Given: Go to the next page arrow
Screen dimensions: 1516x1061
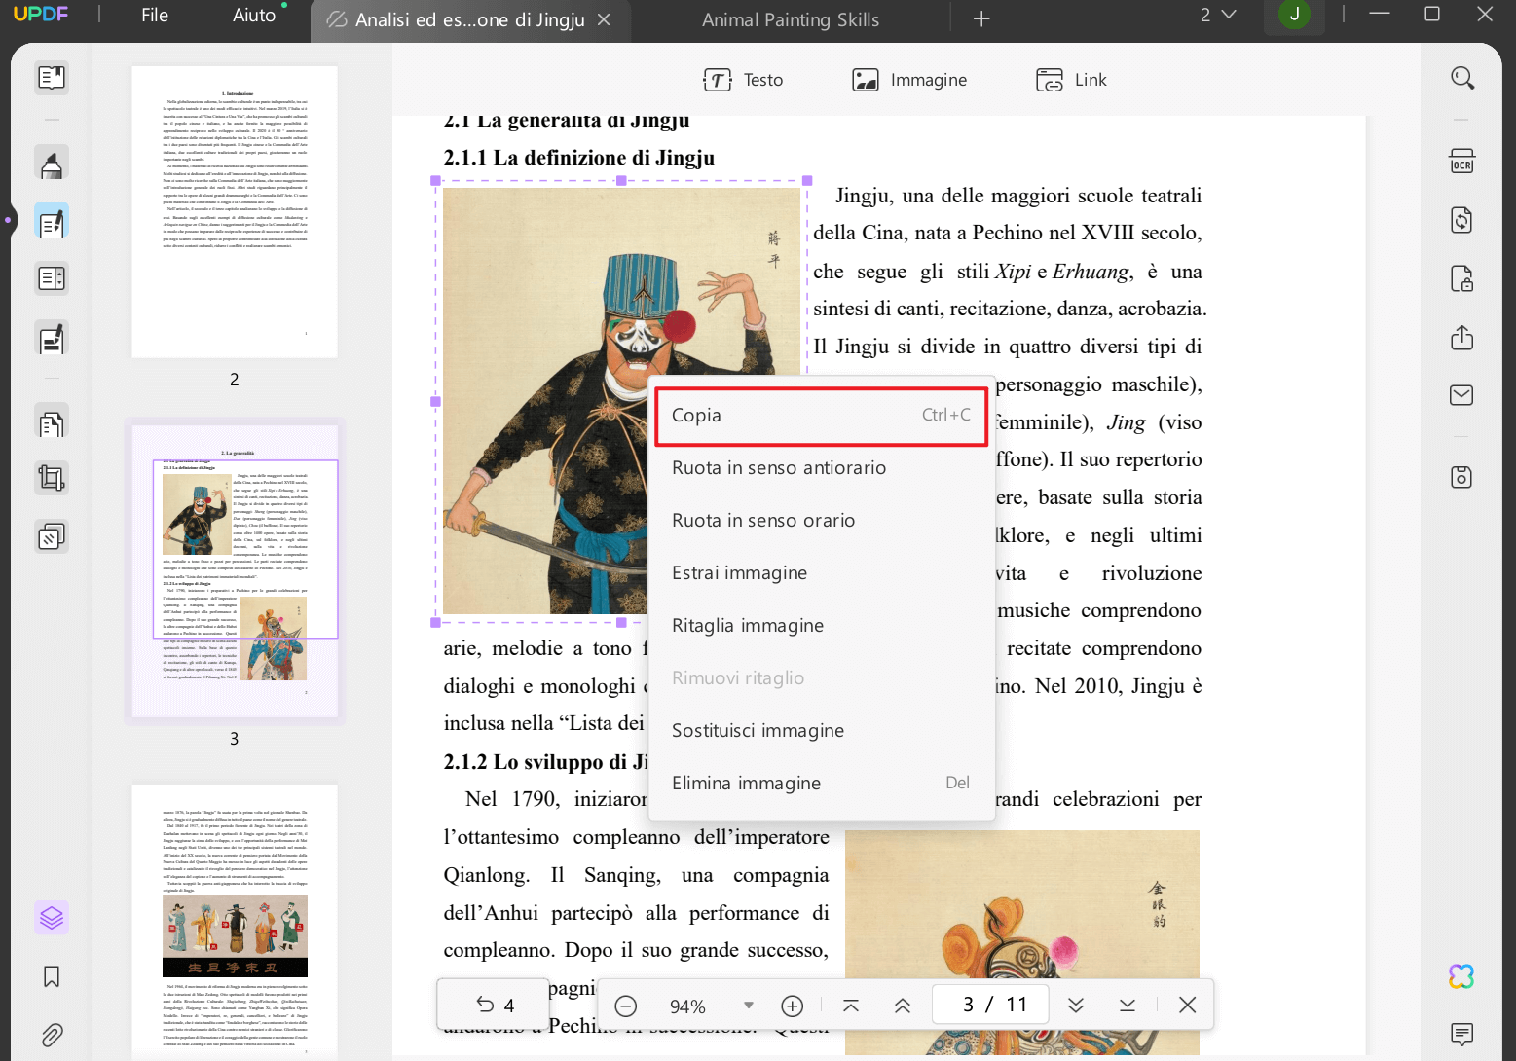Looking at the screenshot, I should click(x=1076, y=1006).
